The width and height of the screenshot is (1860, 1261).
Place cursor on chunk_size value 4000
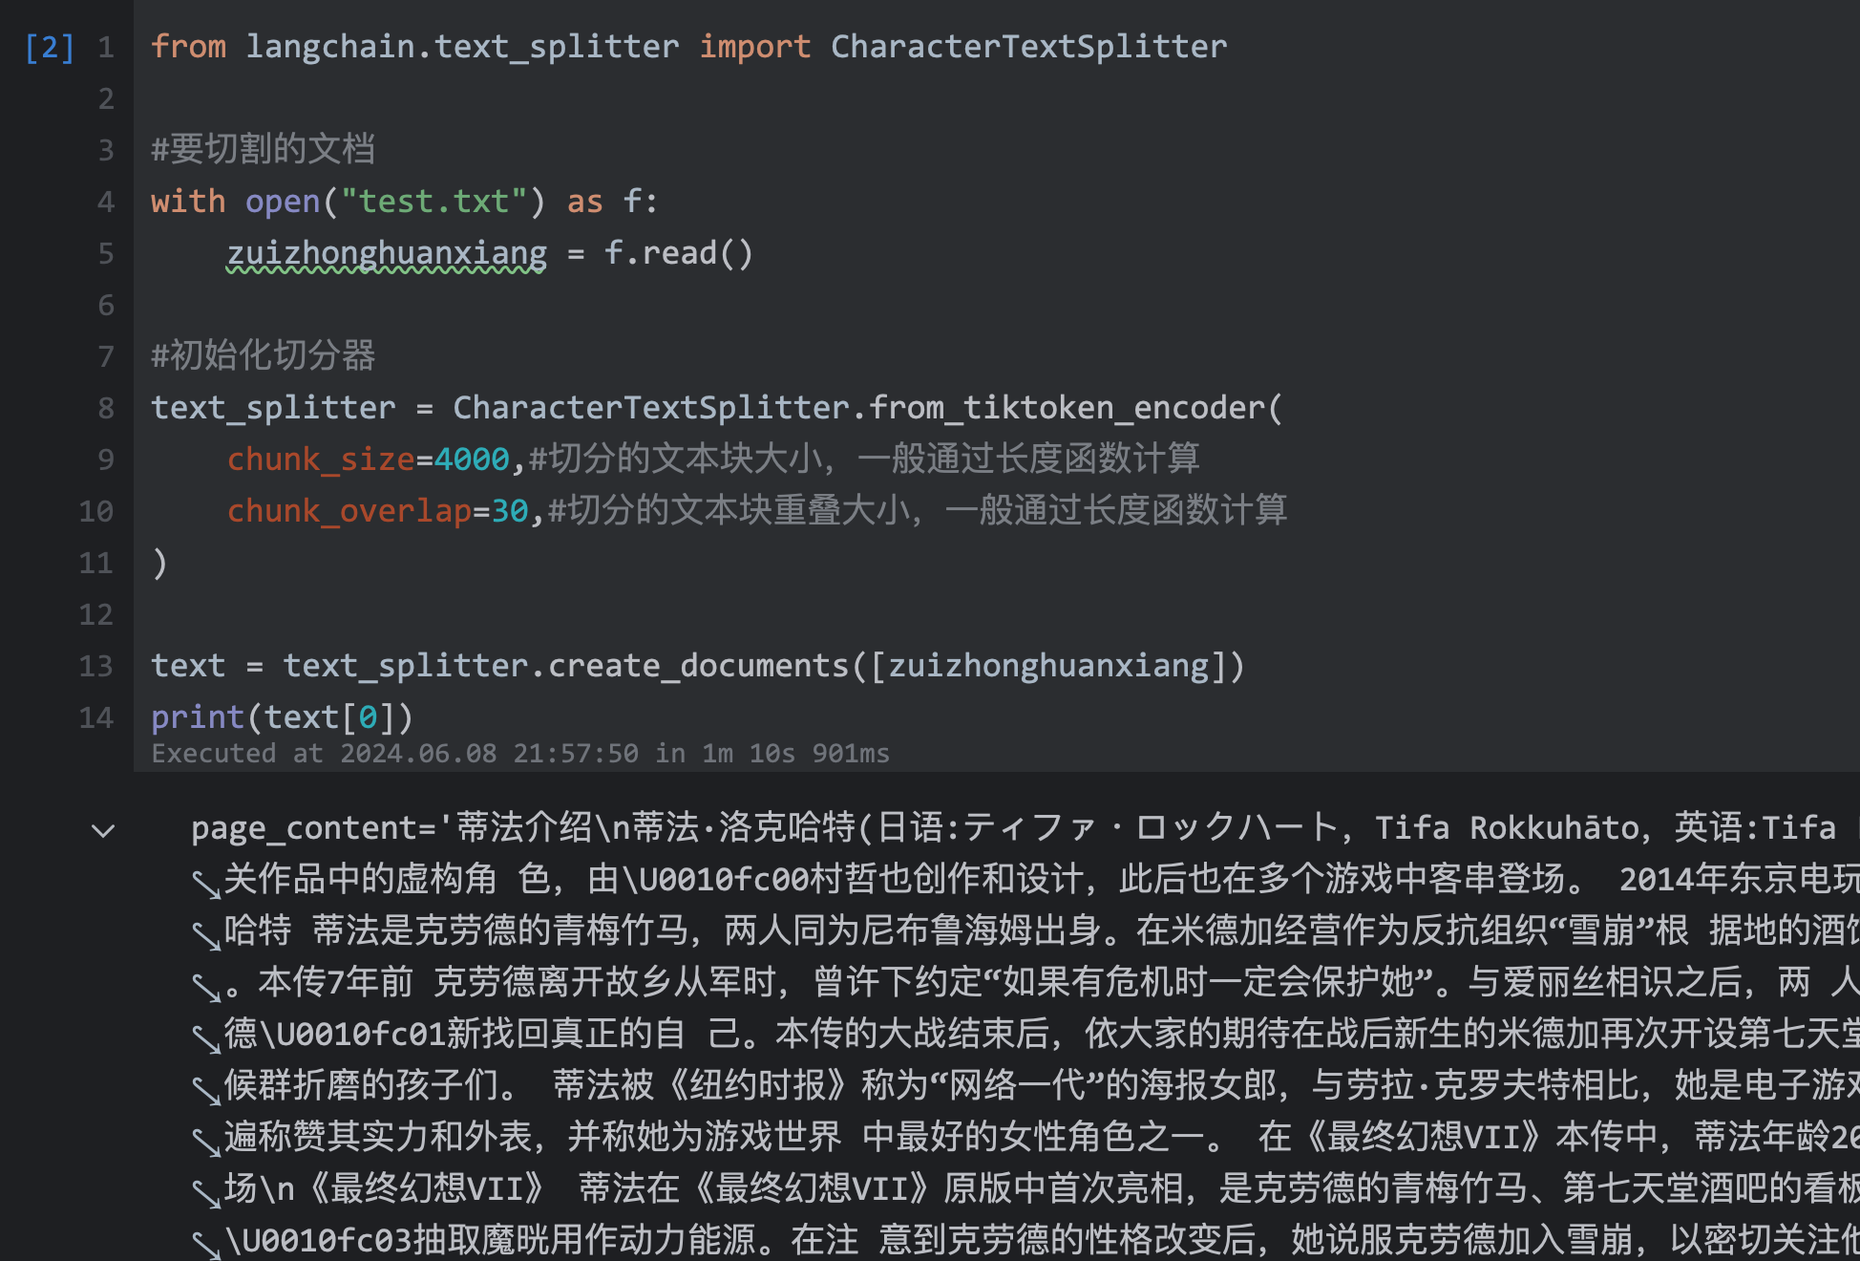tap(472, 460)
